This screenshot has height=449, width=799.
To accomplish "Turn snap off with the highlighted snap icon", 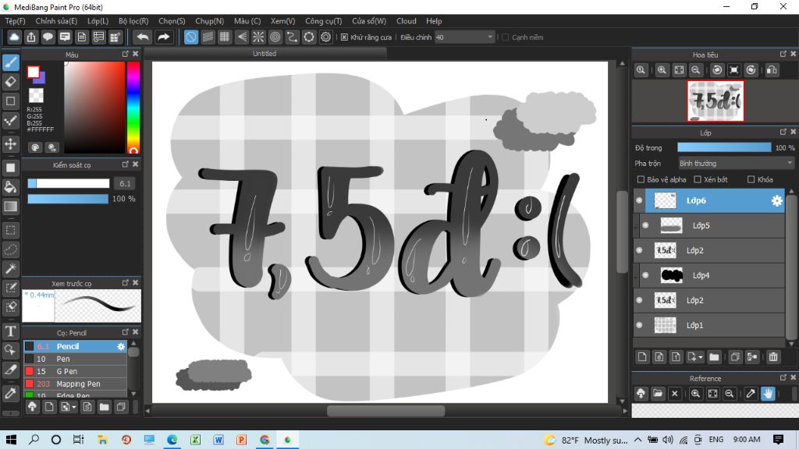I will coord(190,37).
